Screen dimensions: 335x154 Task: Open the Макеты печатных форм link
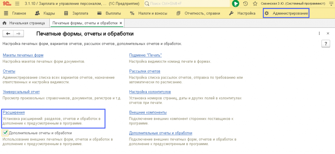tap(23, 55)
